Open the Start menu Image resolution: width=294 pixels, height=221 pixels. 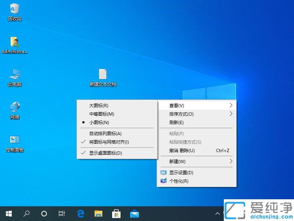point(8,213)
